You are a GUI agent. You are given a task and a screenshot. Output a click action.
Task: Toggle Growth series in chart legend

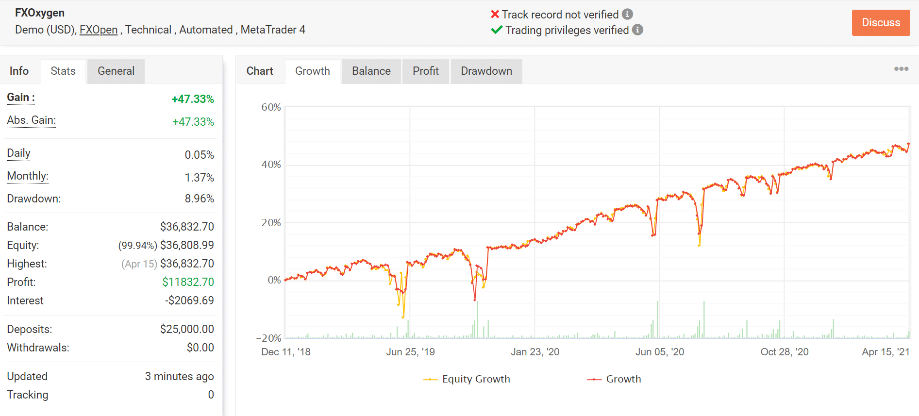click(x=614, y=379)
